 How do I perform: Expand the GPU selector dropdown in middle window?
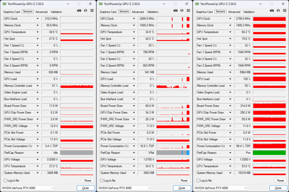tap(149, 188)
